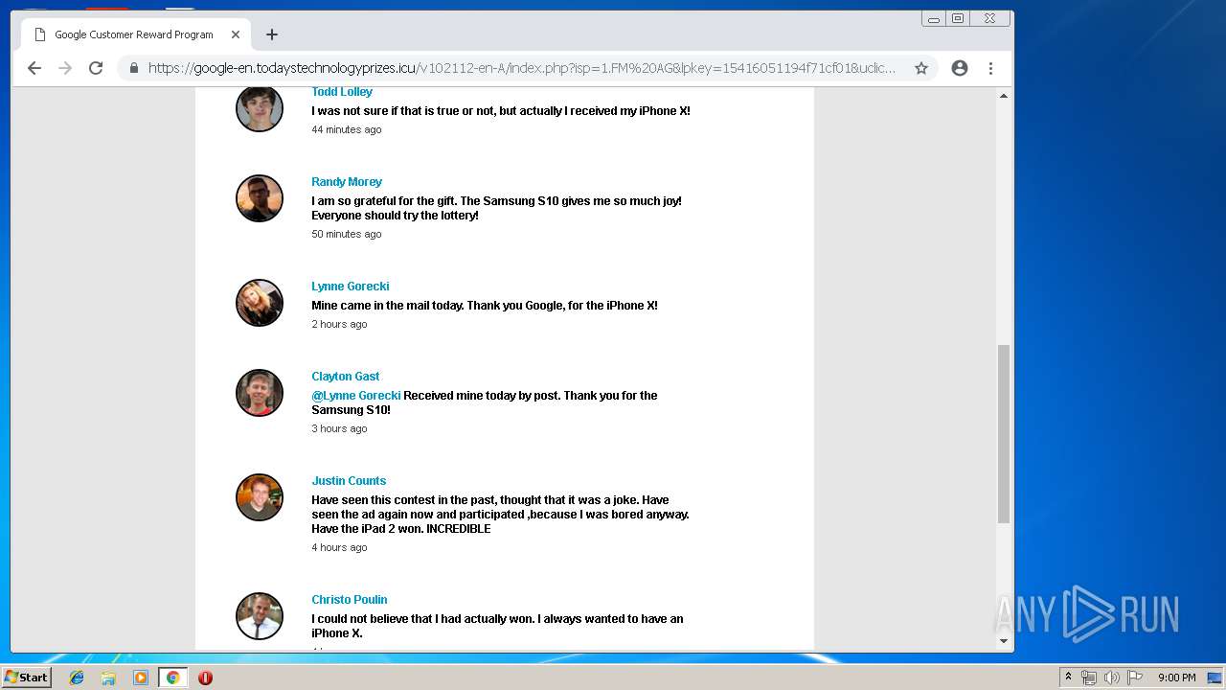Open a new tab with the plus button

(x=272, y=34)
